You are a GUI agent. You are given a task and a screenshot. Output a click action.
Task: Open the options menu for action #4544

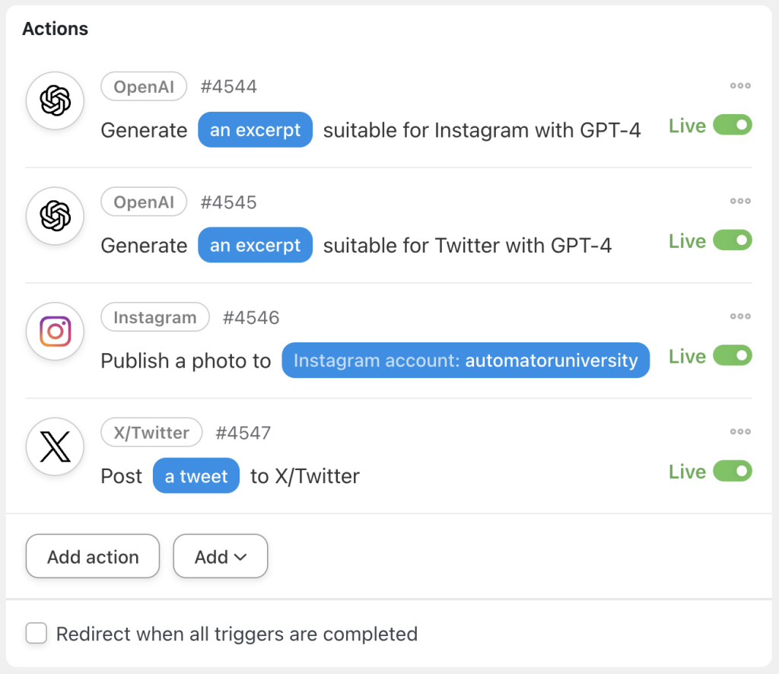click(739, 86)
